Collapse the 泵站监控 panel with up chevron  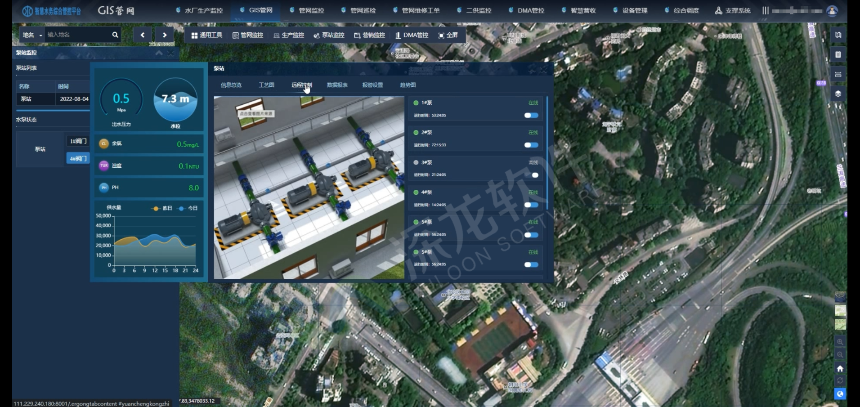[x=159, y=53]
